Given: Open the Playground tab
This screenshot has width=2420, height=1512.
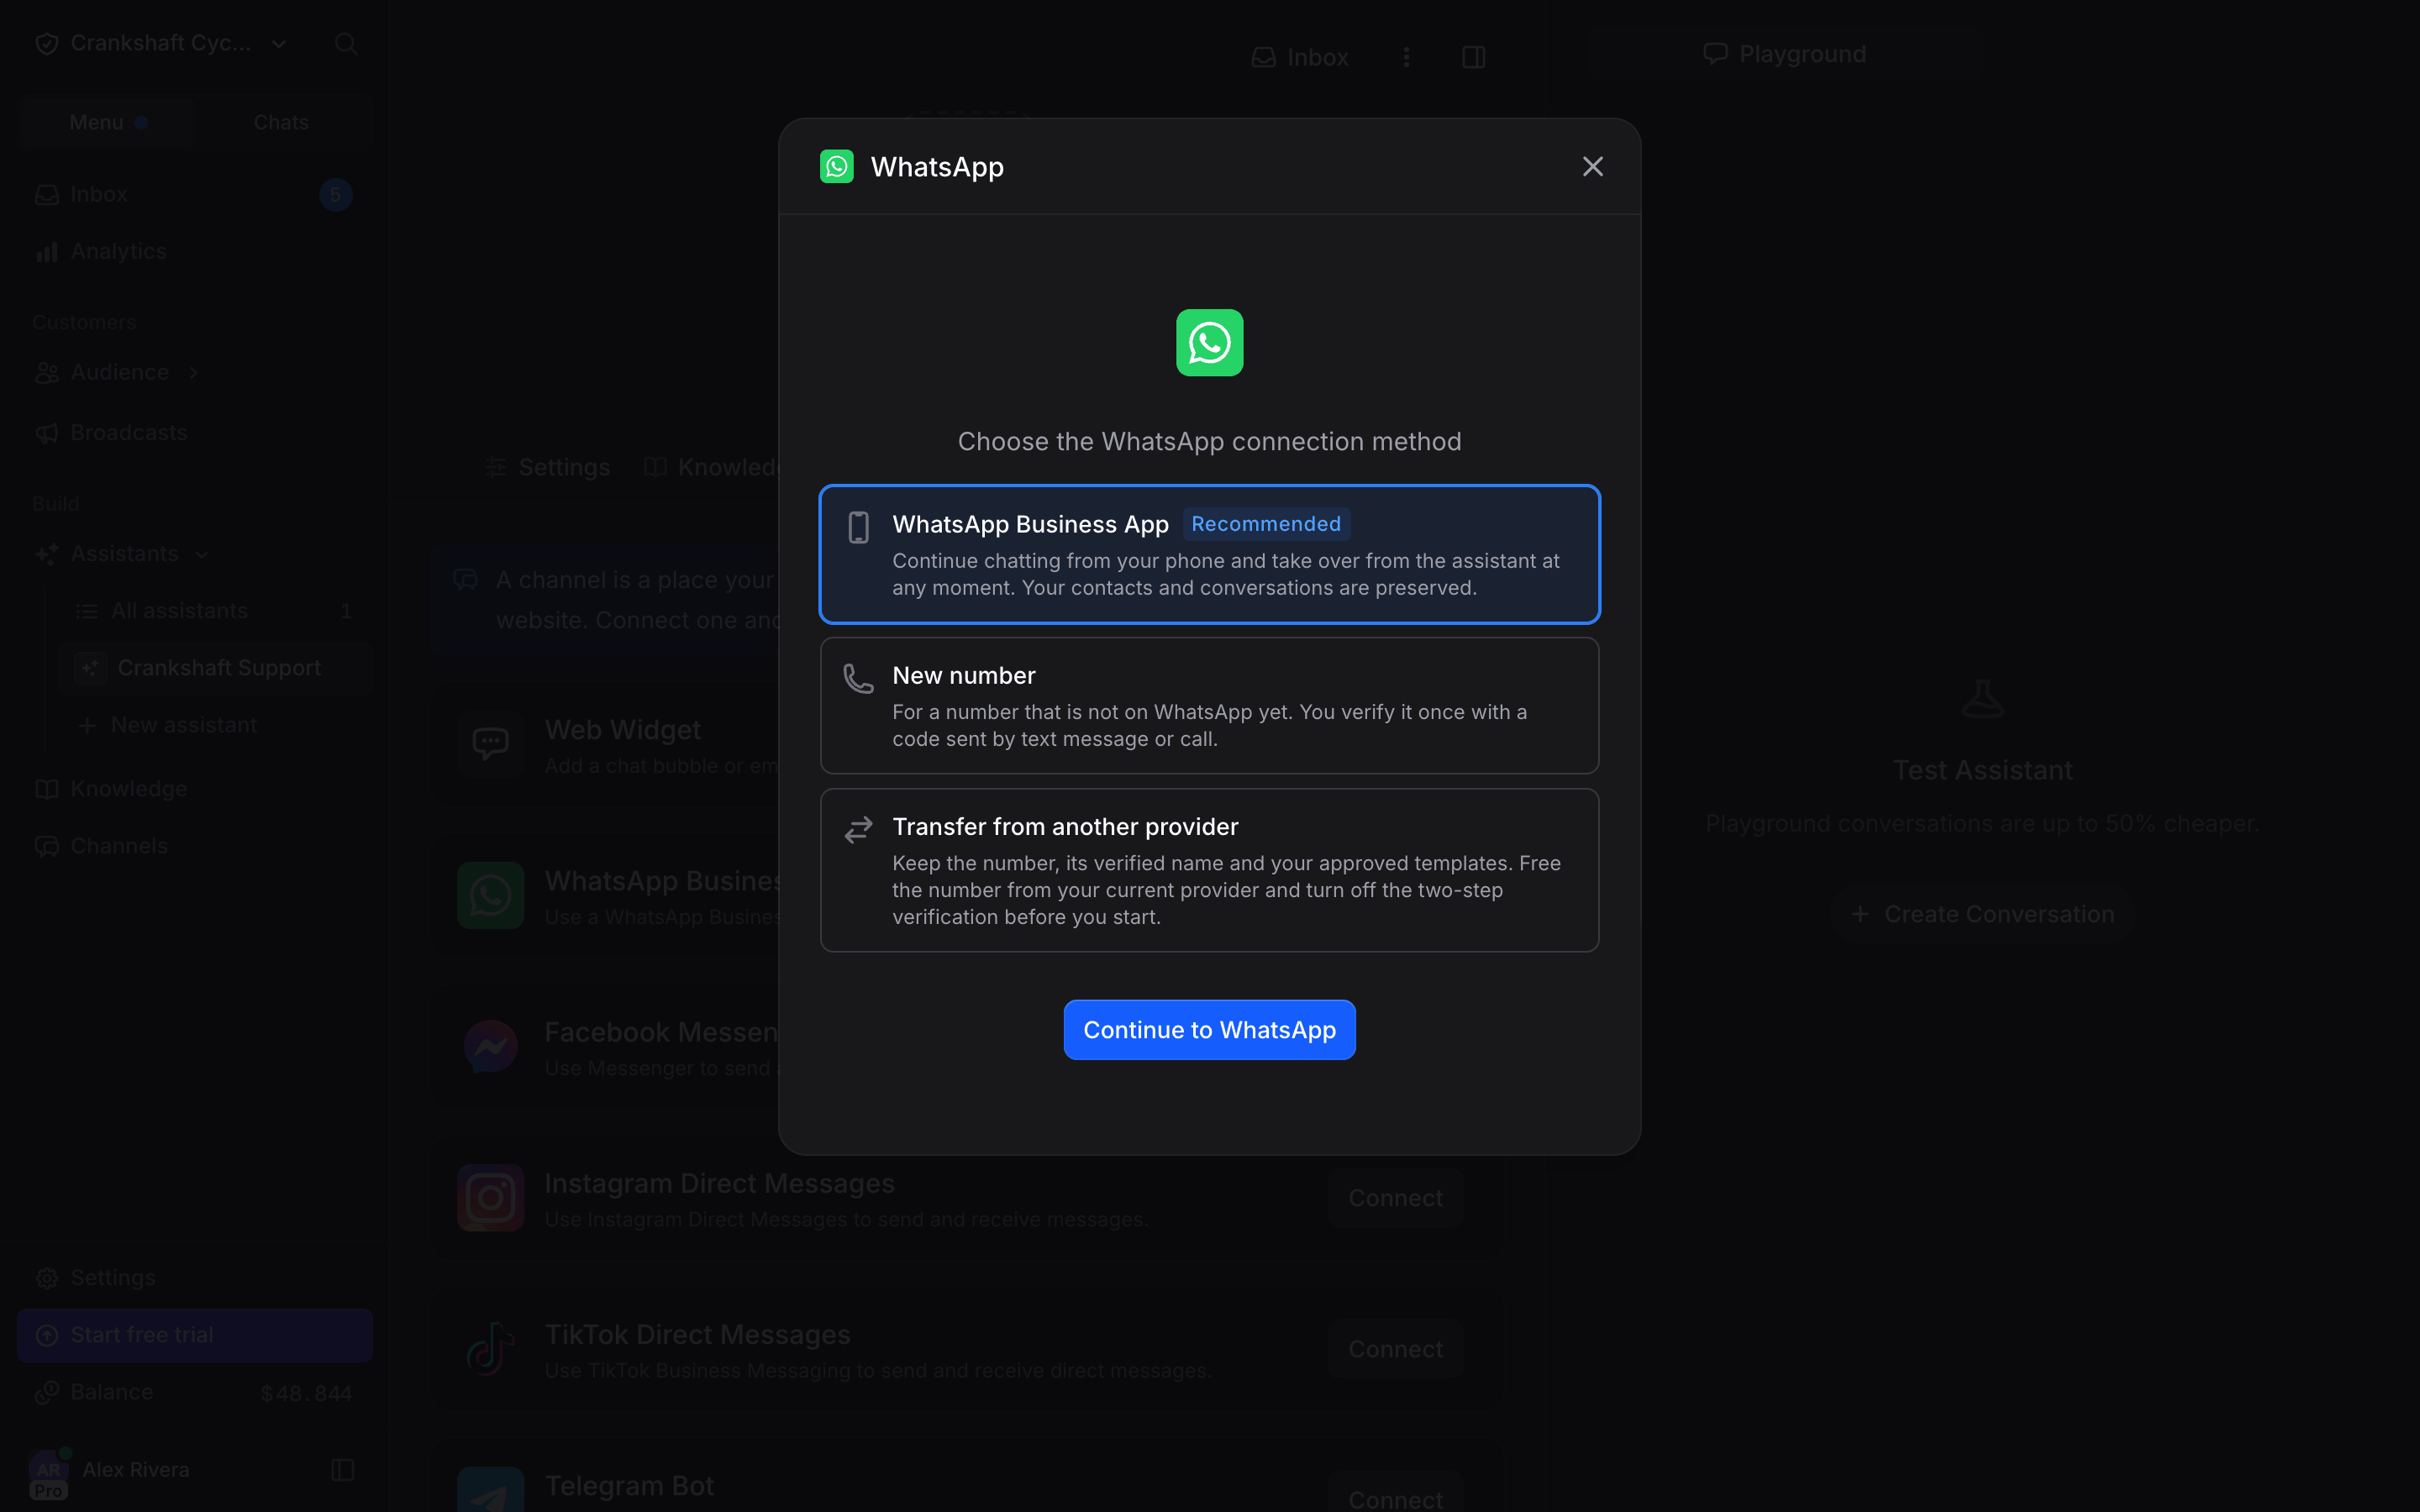Looking at the screenshot, I should click(x=1785, y=54).
